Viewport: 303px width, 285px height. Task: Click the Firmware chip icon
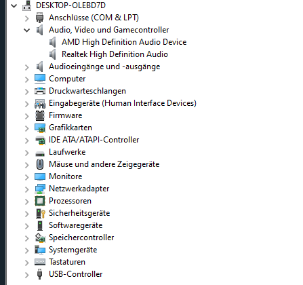pyautogui.click(x=40, y=115)
